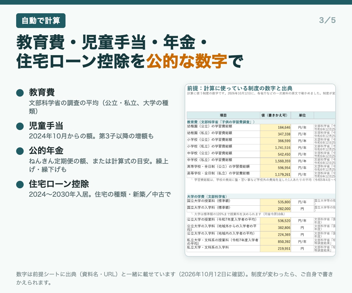Select the 公的年金 bullet heading

click(x=46, y=151)
